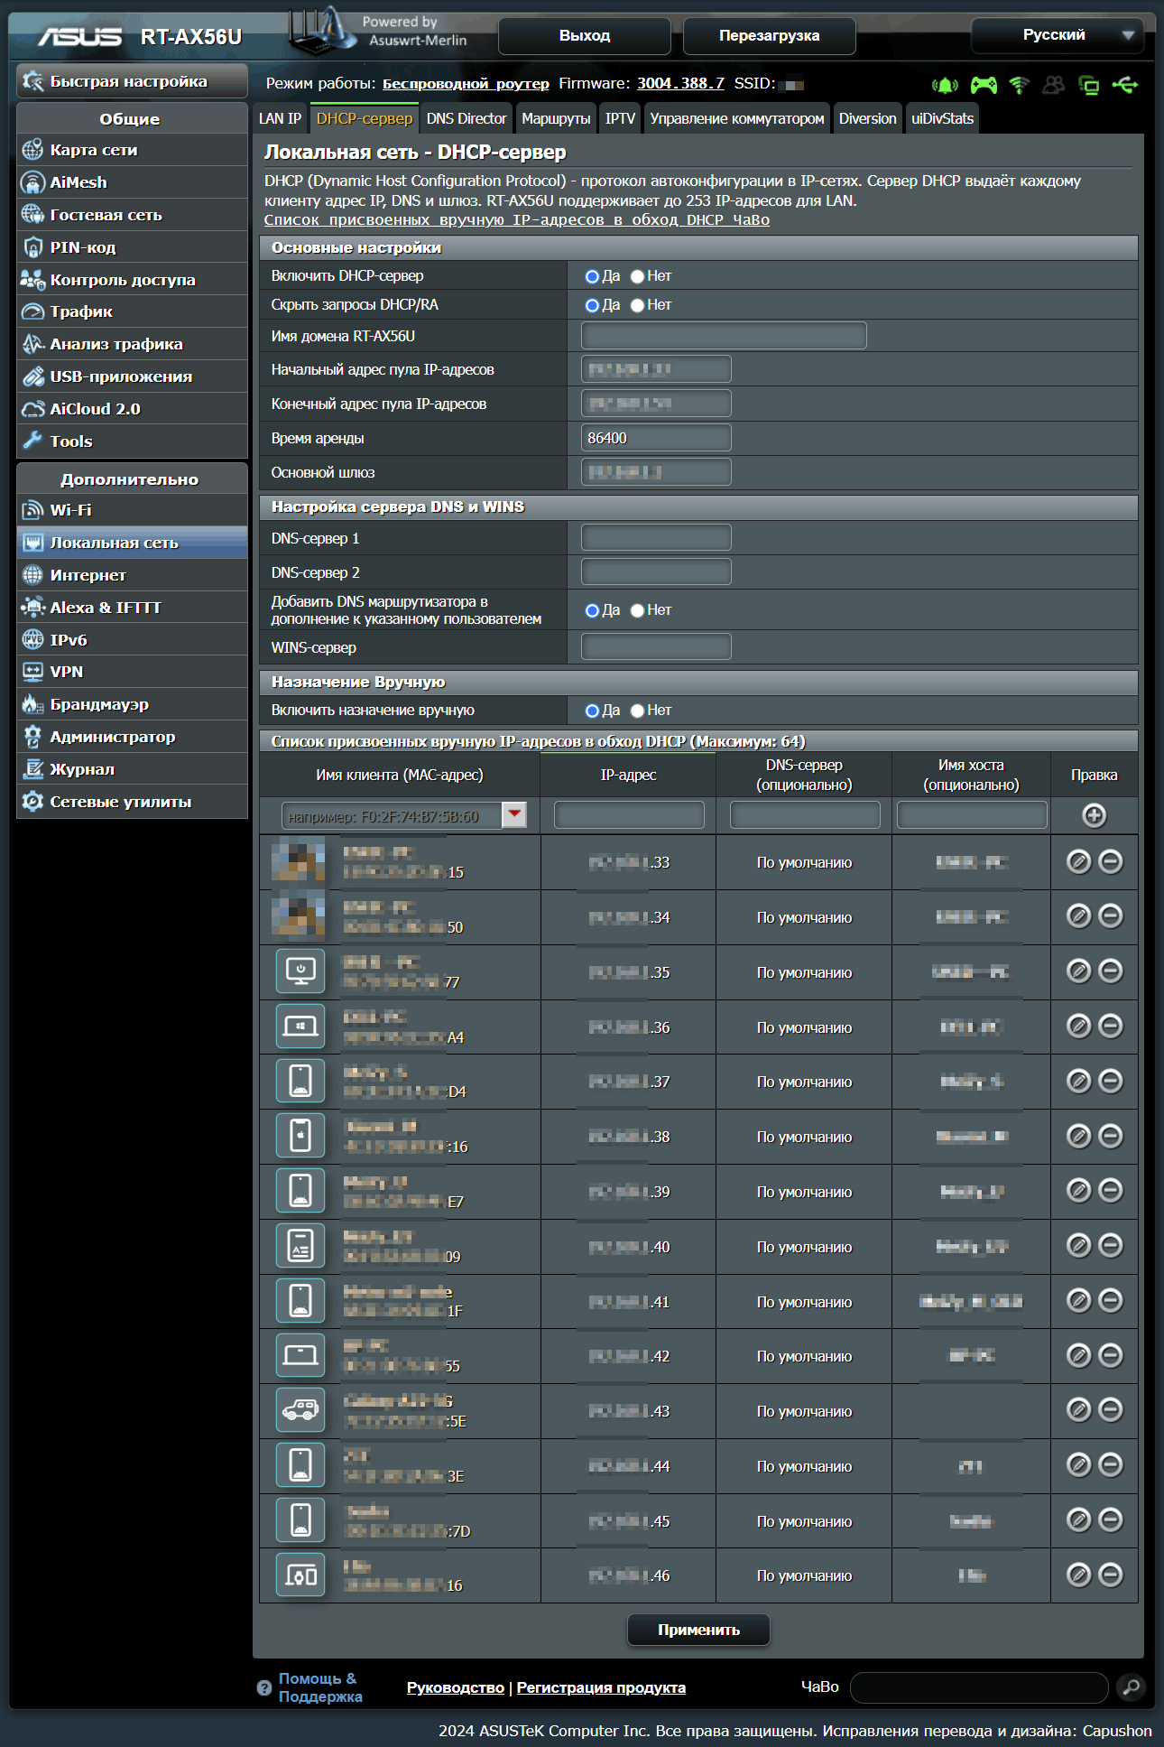This screenshot has height=1747, width=1164.
Task: Click the ЧаВо search field
Action: click(x=979, y=1687)
